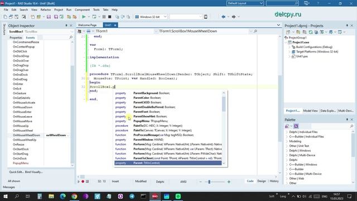Select the OnMouseWheelUp event row
The width and height of the screenshot is (357, 201).
tap(40, 140)
